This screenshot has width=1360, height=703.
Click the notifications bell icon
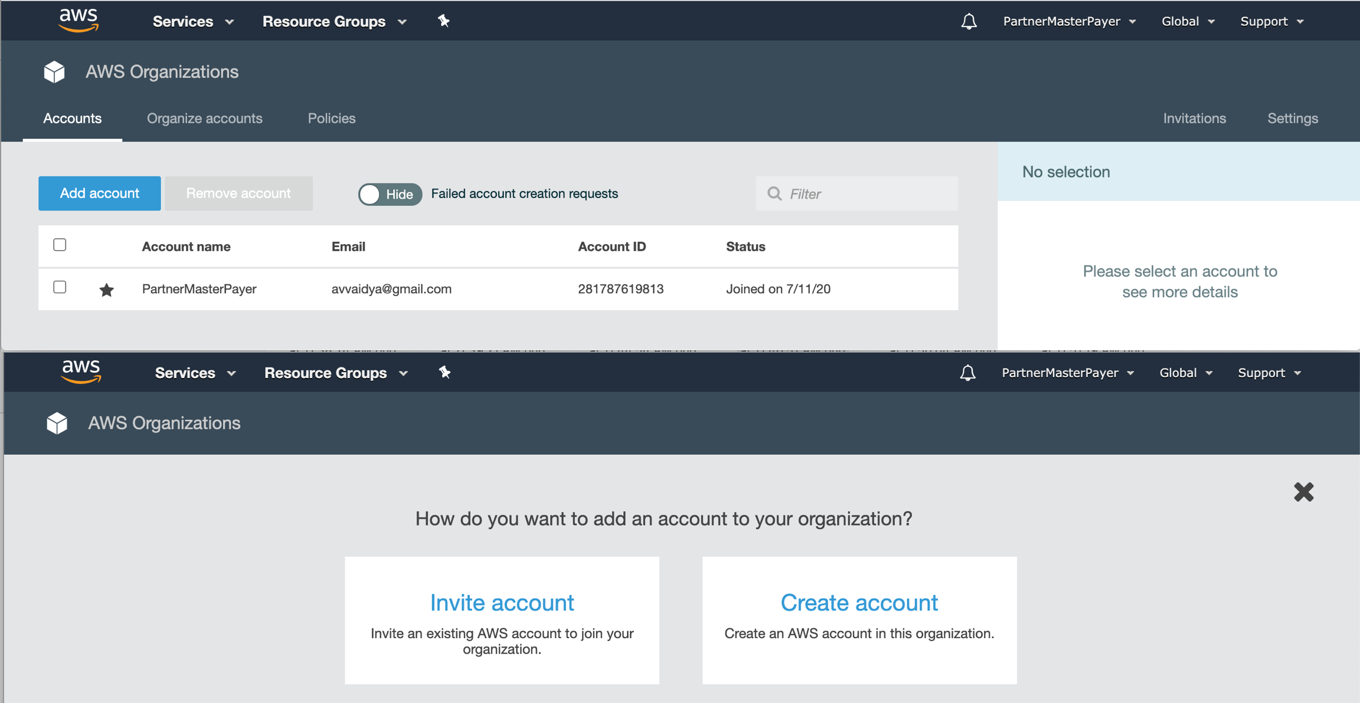point(967,21)
